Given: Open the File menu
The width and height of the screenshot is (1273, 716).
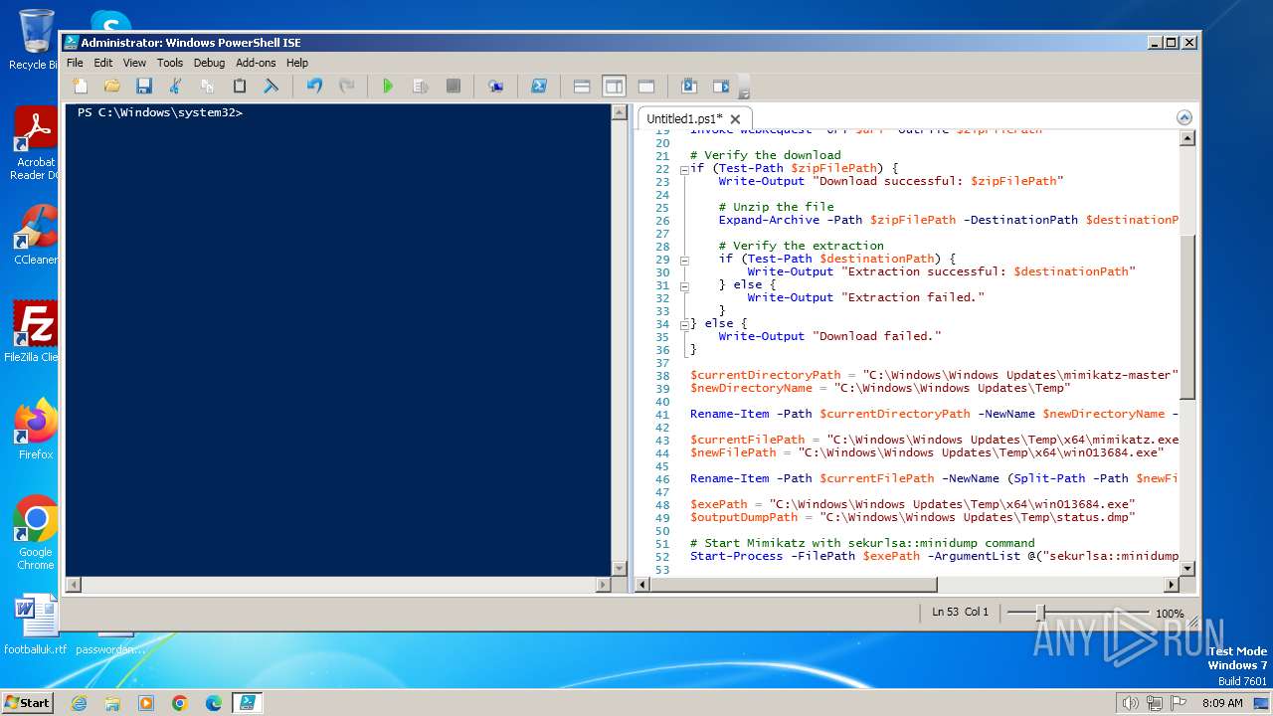Looking at the screenshot, I should (75, 63).
